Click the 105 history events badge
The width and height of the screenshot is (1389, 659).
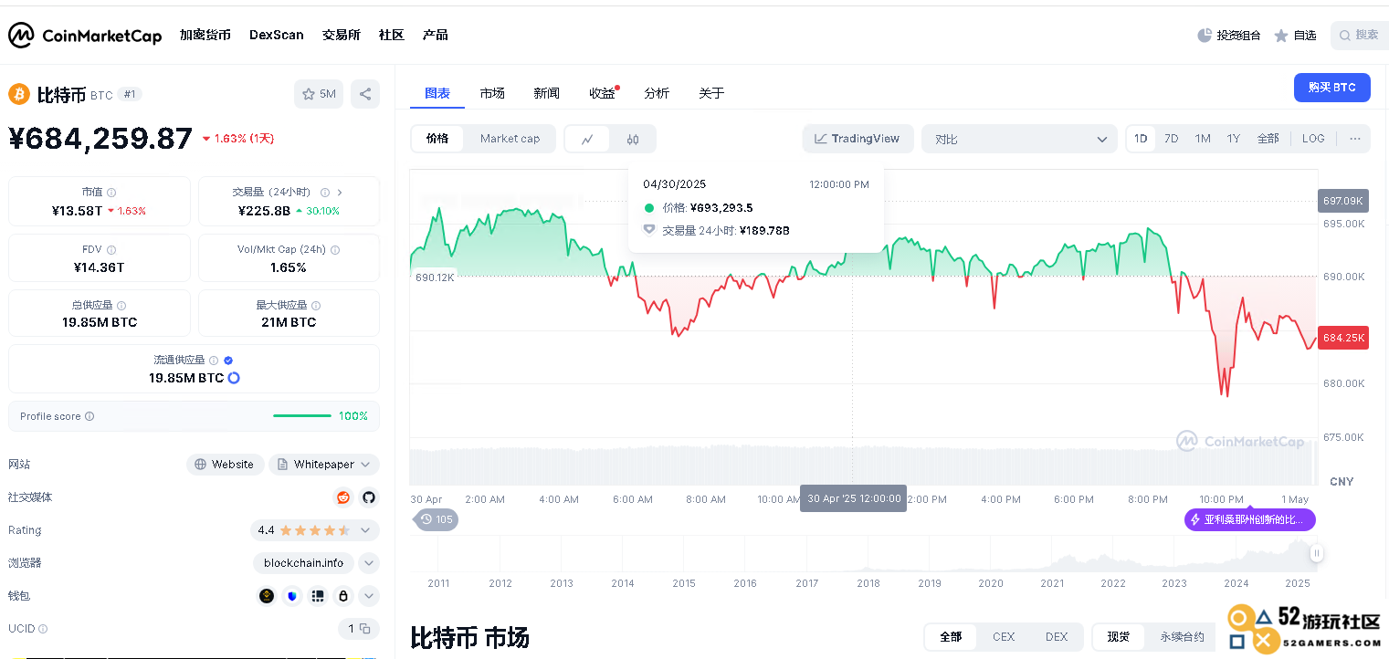tap(437, 519)
